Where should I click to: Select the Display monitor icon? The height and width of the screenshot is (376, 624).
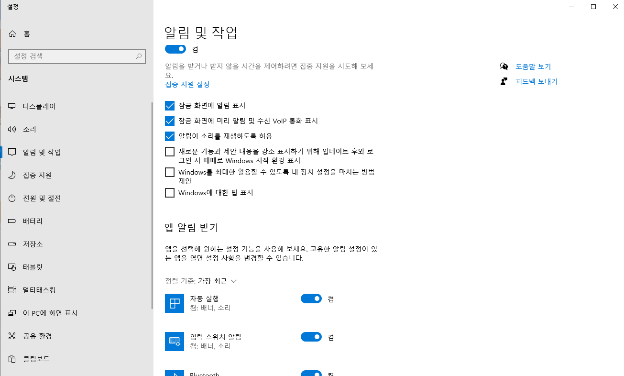click(x=12, y=106)
